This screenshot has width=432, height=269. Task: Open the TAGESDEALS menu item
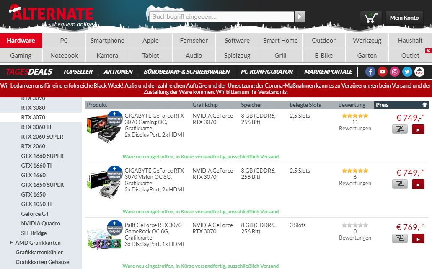[29, 72]
